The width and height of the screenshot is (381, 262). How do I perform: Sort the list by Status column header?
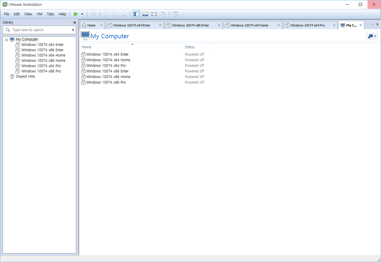coord(199,47)
